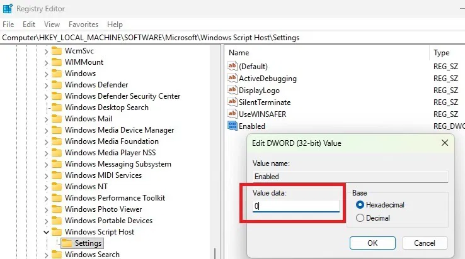Click the Windows Defender folder icon
The width and height of the screenshot is (465, 259).
57,85
